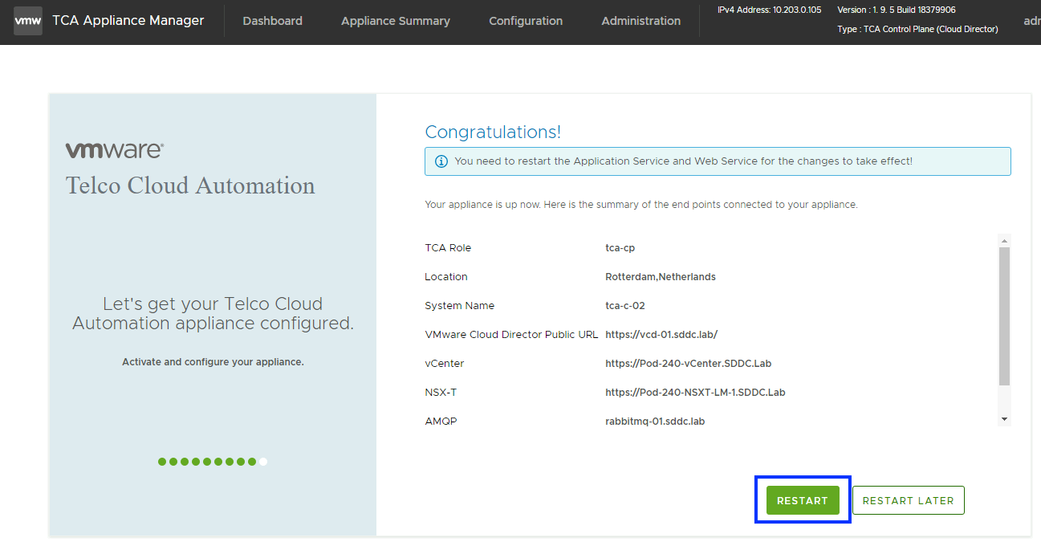The image size is (1041, 546).
Task: Click the info icon in the restart notice
Action: [x=441, y=161]
